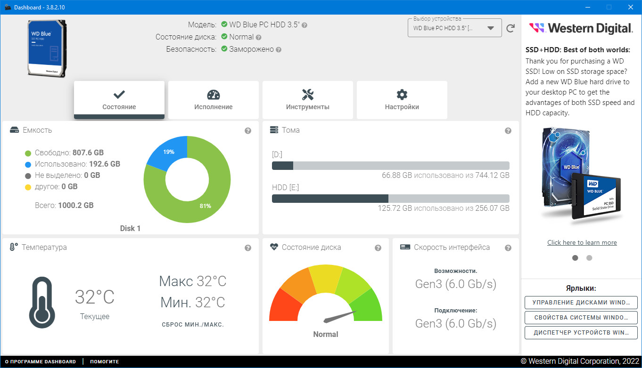Viewport: 642px width, 368px height.
Task: Select the second carousel dot in ad panel
Action: coord(589,258)
